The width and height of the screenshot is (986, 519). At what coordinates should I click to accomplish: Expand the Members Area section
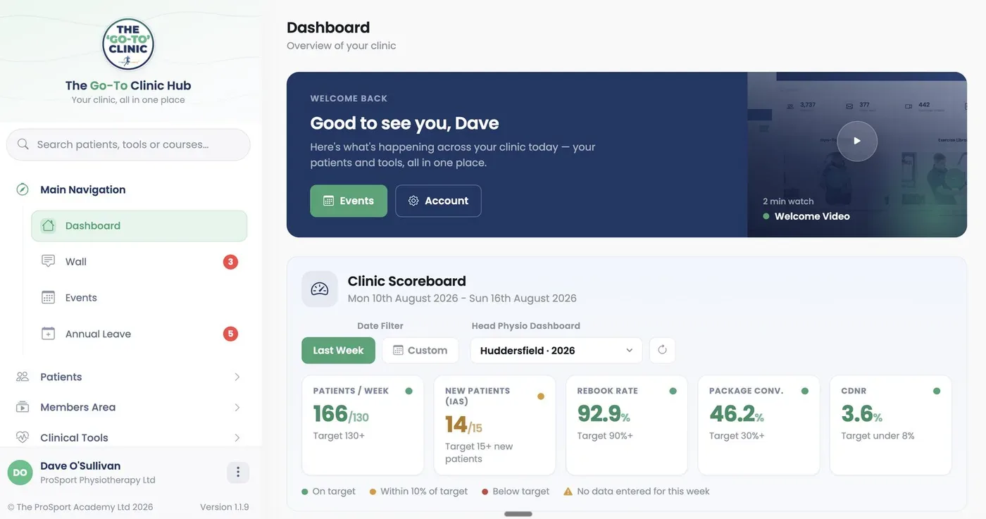pyautogui.click(x=237, y=407)
